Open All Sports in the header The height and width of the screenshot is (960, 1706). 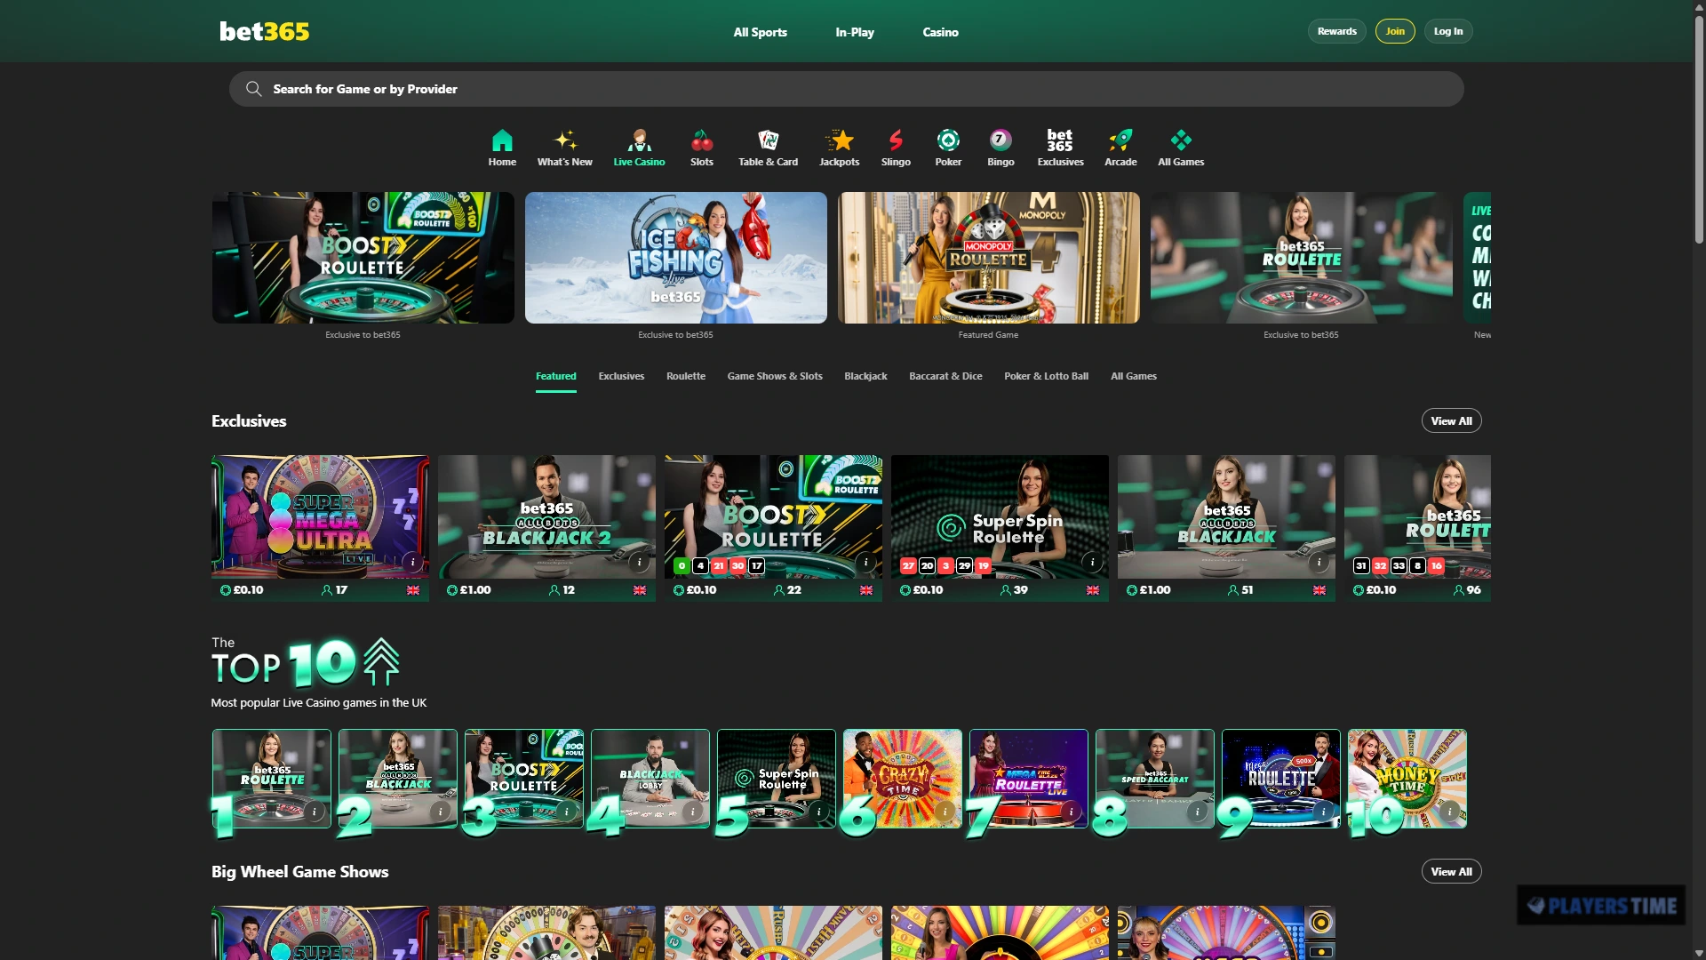[x=760, y=32]
